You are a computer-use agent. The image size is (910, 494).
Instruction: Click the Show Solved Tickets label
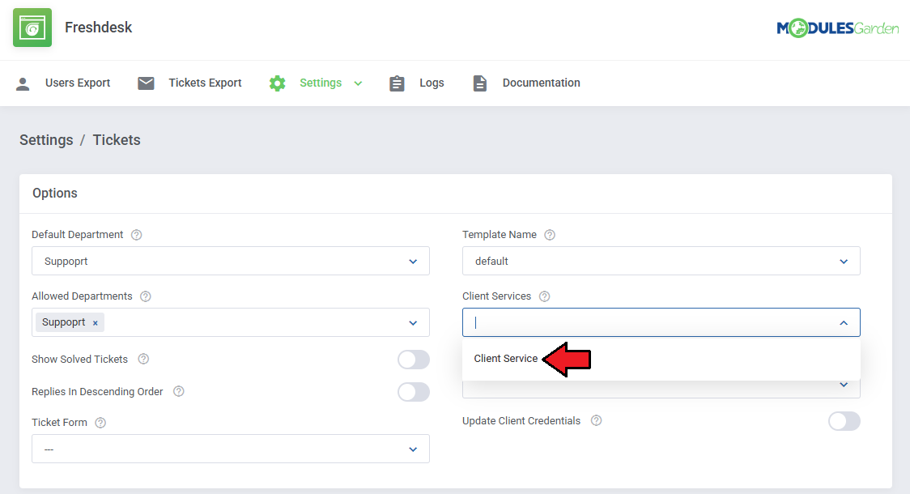[79, 360]
